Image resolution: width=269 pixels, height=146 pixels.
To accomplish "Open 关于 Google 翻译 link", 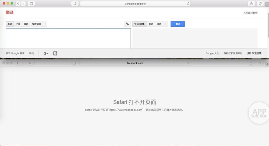I will 15,53.
